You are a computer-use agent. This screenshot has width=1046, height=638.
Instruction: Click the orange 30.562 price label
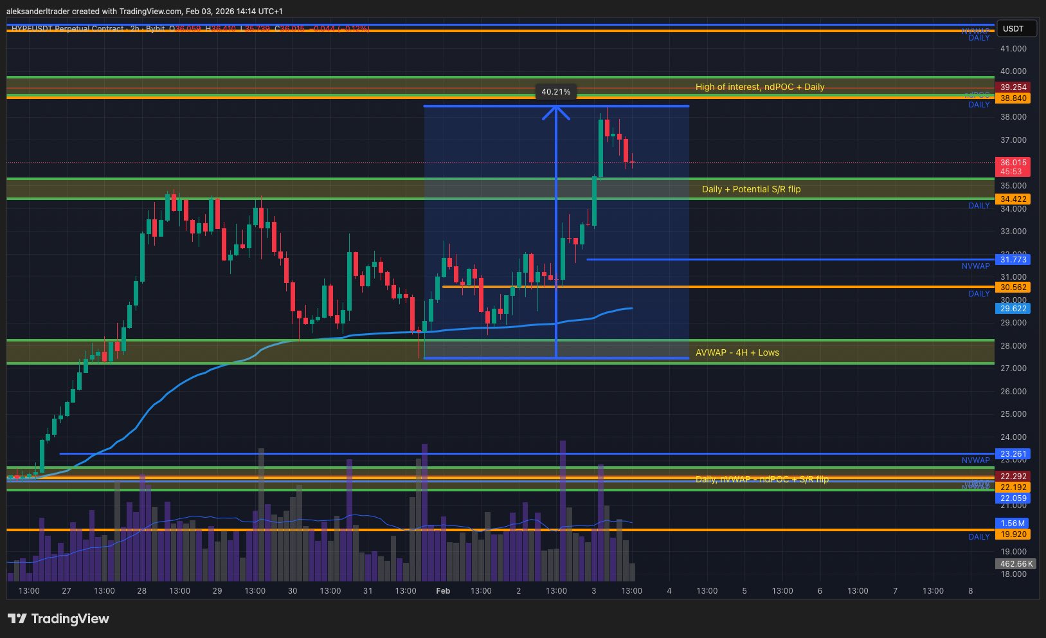[x=1013, y=287]
